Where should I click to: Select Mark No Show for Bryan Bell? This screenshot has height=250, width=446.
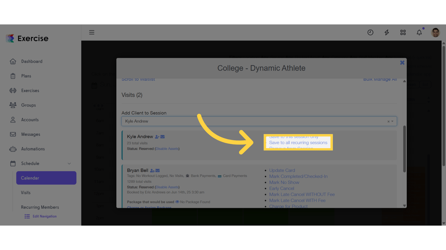point(284,182)
